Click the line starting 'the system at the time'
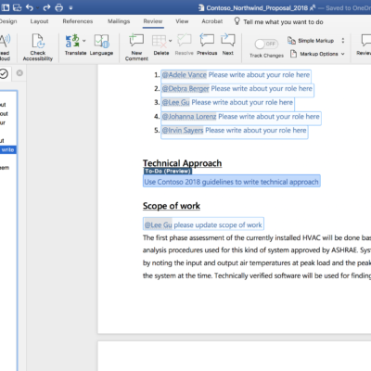The image size is (371, 371). click(x=257, y=275)
